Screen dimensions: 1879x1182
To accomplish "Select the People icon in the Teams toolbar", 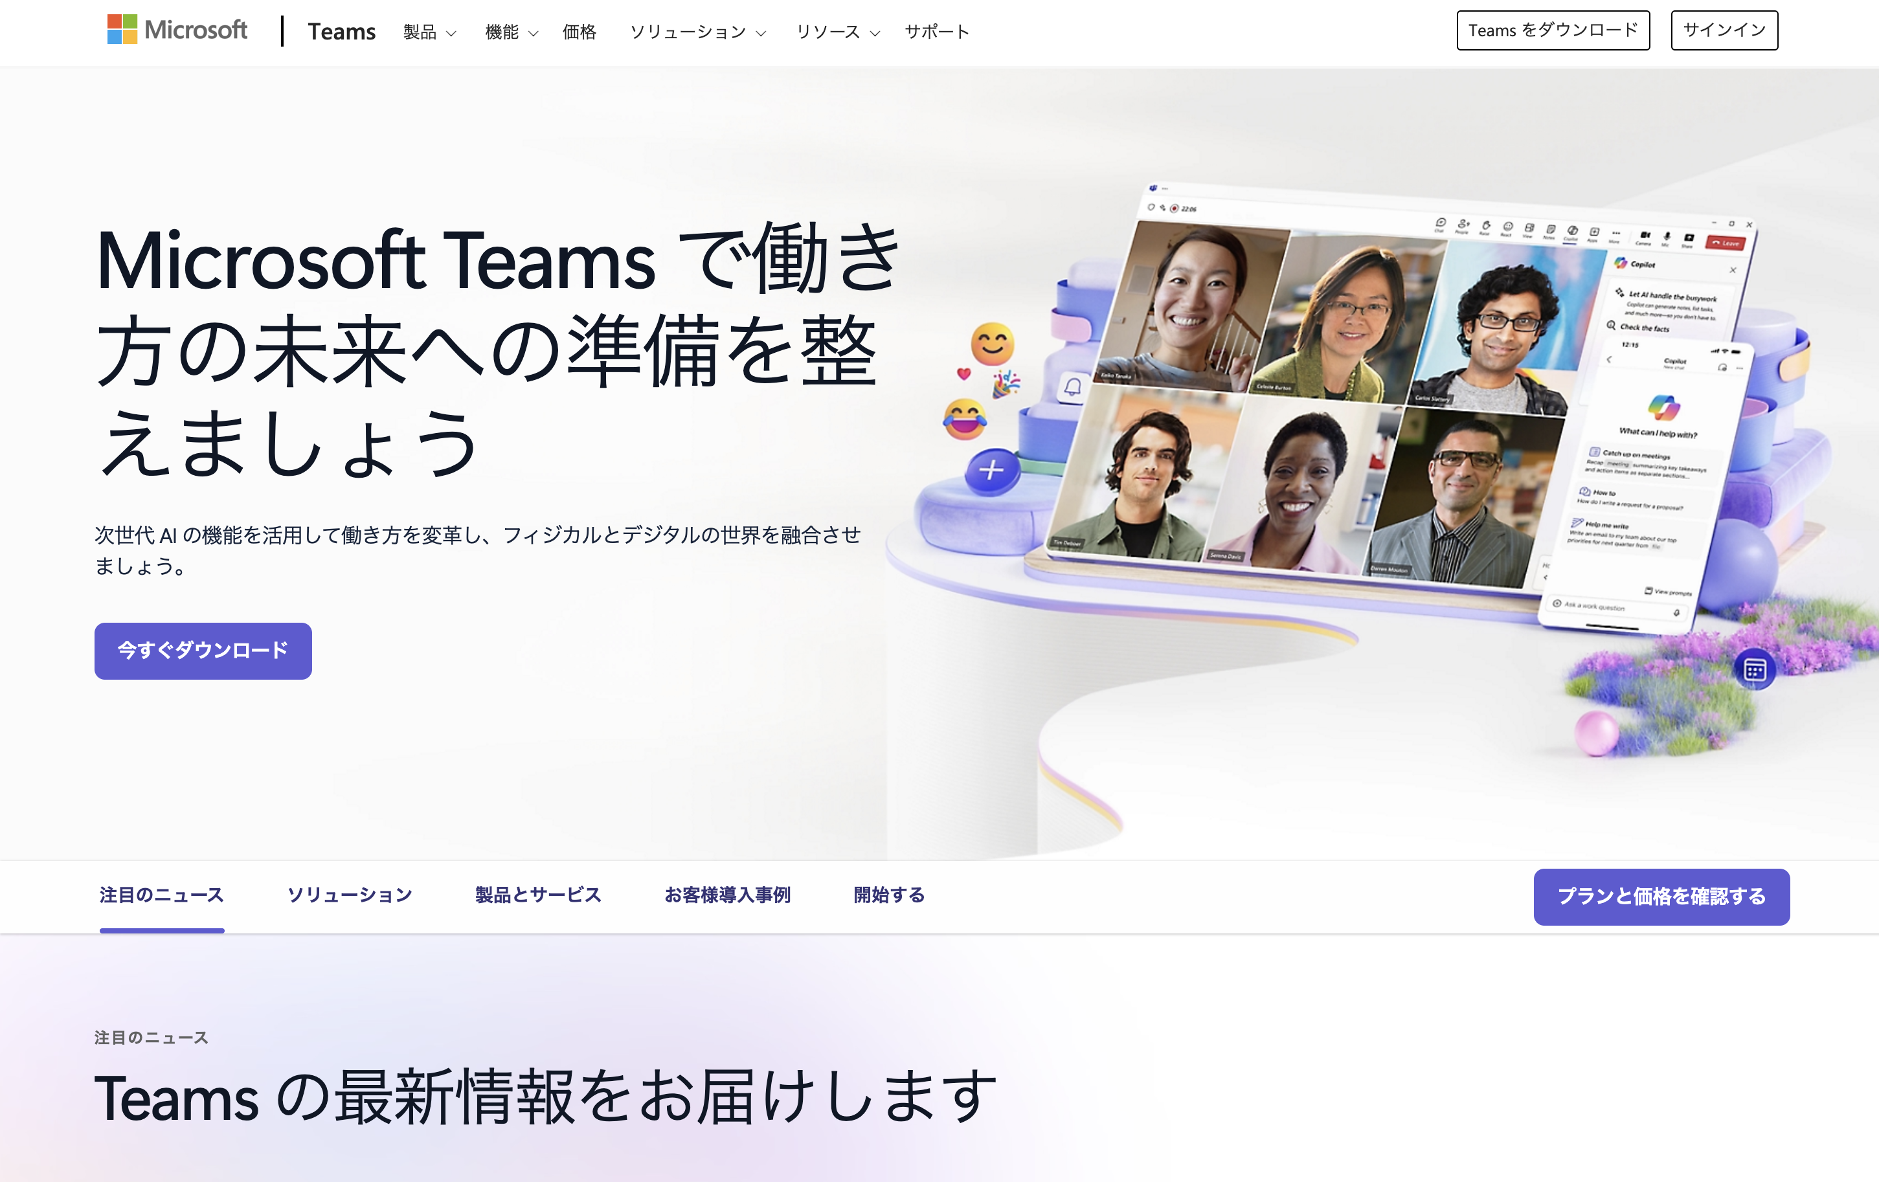I will coord(1463,224).
